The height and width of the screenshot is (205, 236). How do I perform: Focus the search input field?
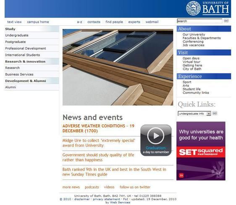tap(199, 21)
